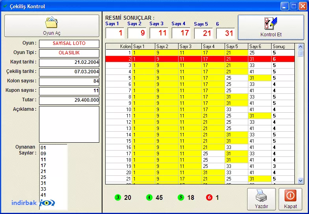Click Sayı 4 cell 31 in kolon 20
The width and height of the screenshot is (309, 214).
pyautogui.click(x=213, y=173)
